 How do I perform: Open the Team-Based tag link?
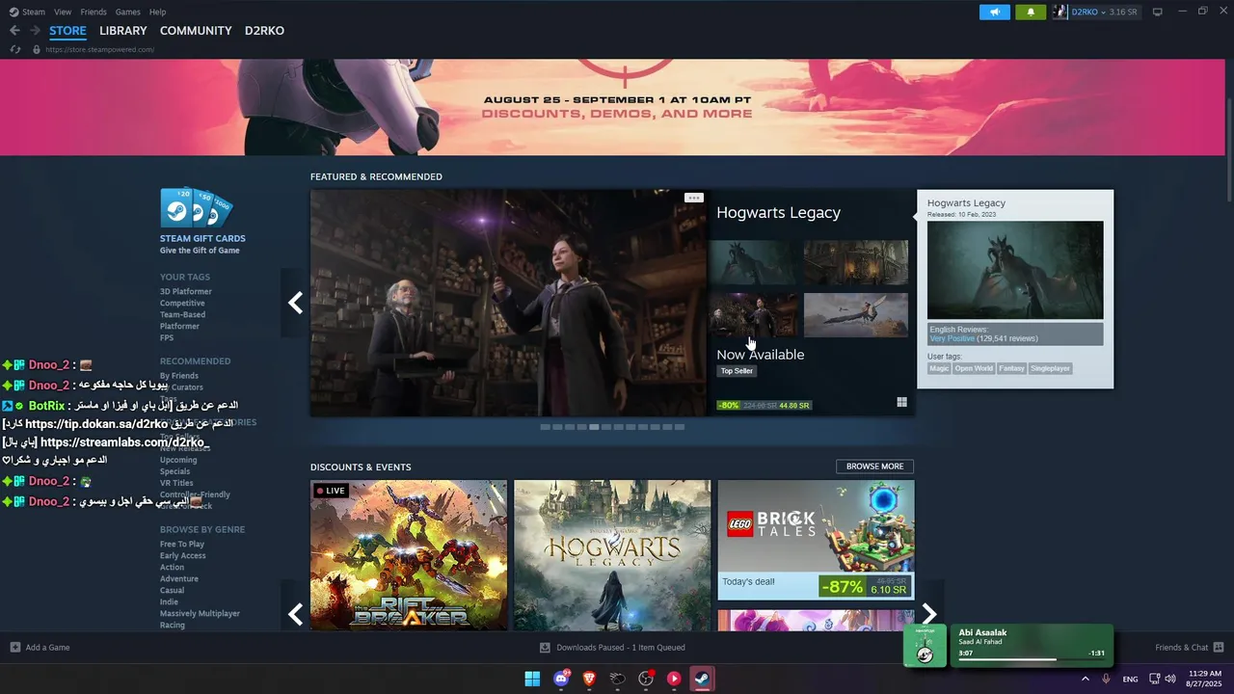182,314
